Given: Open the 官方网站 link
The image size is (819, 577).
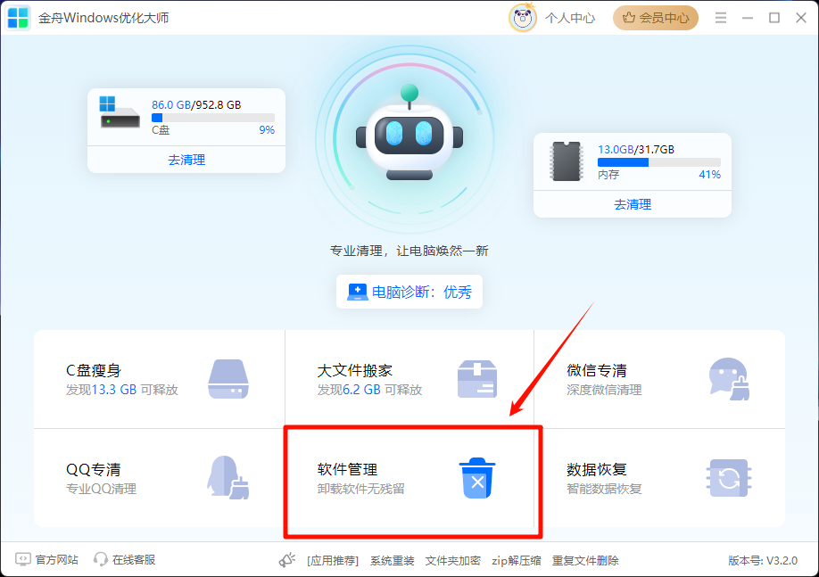Looking at the screenshot, I should coord(57,560).
